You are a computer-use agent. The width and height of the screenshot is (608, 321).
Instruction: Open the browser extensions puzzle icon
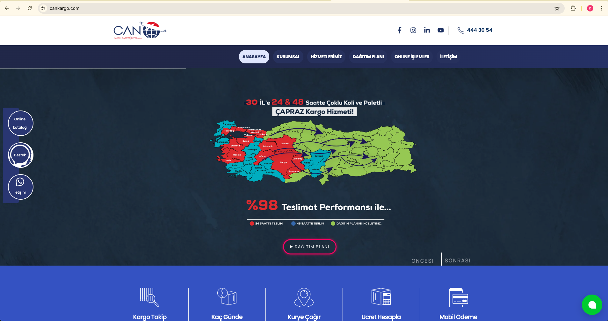573,8
